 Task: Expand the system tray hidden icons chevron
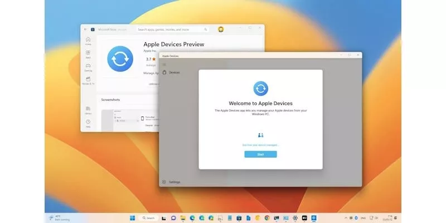point(346,218)
